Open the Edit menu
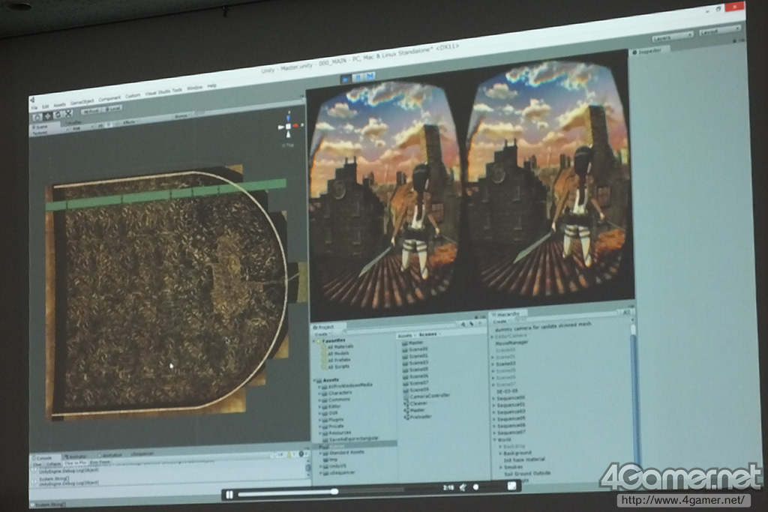The height and width of the screenshot is (512, 768). click(46, 106)
